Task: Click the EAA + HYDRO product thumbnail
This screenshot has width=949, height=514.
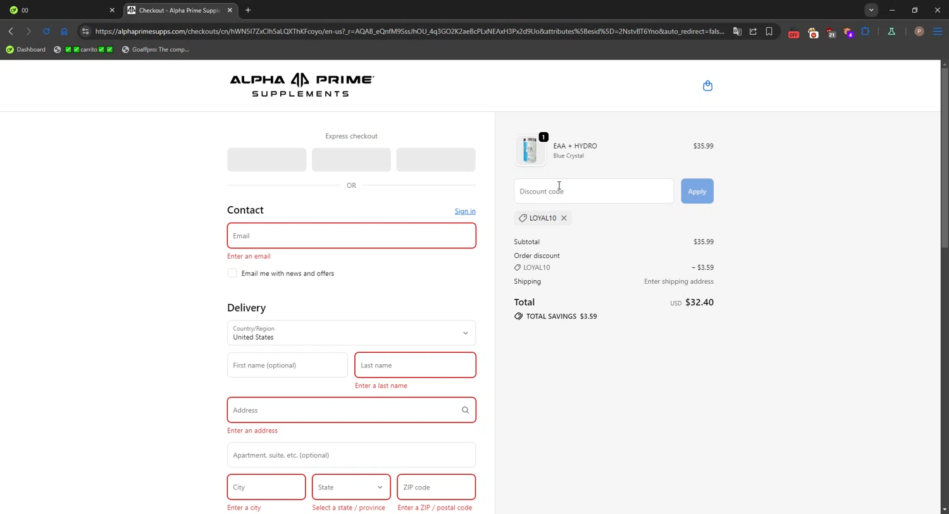Action: click(x=530, y=150)
